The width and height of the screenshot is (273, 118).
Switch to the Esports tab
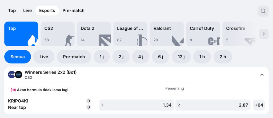[47, 11]
